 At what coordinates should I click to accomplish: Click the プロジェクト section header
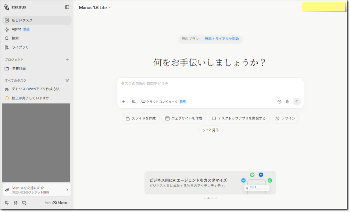[14, 59]
